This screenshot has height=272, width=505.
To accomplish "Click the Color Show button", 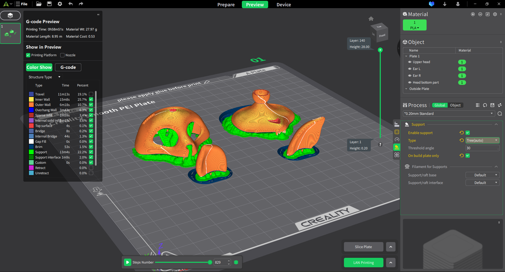I will 39,67.
